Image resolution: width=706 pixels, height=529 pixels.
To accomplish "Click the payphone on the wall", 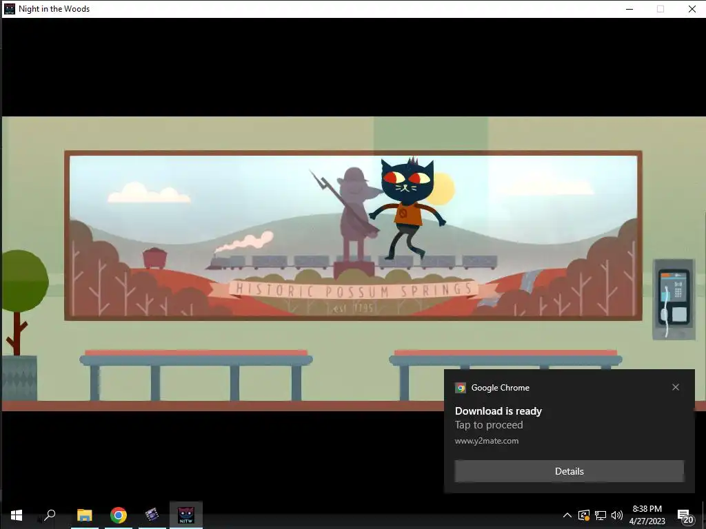I will 674,299.
